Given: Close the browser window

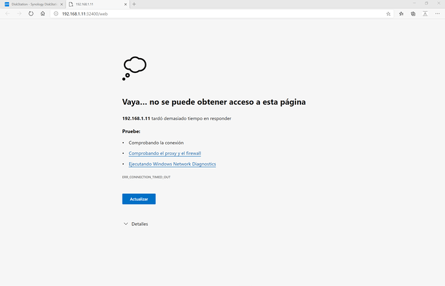Looking at the screenshot, I should pyautogui.click(x=439, y=3).
